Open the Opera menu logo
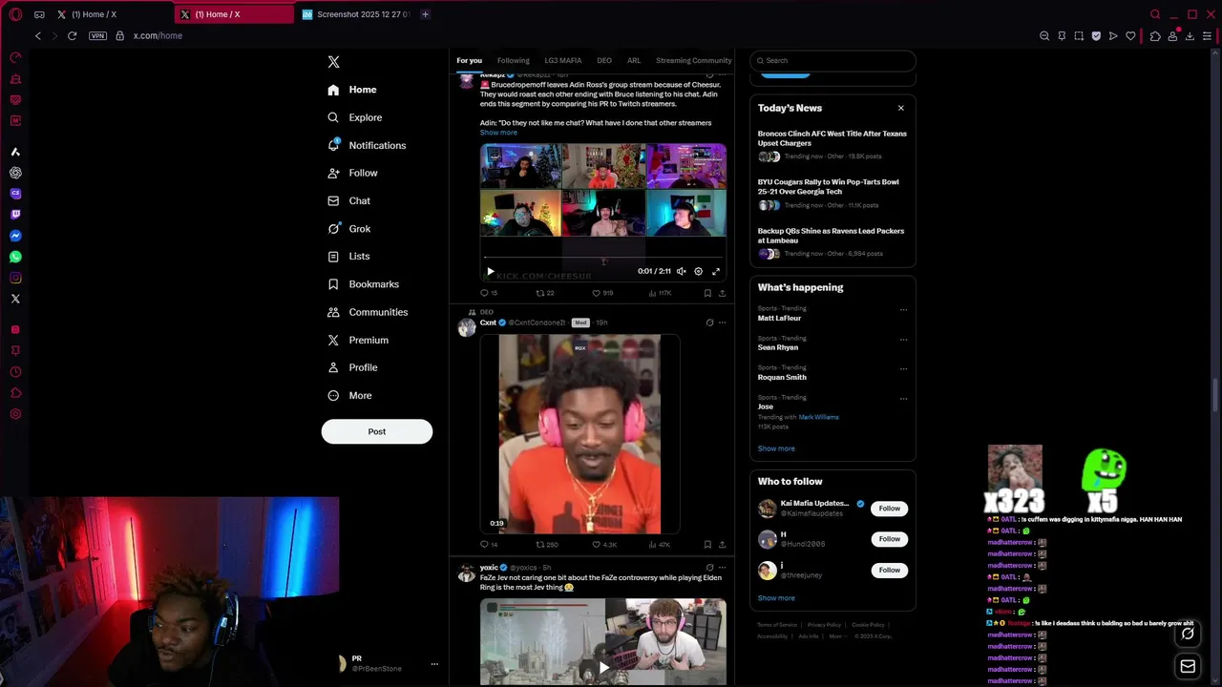Screen dimensions: 1222x687 15,14
